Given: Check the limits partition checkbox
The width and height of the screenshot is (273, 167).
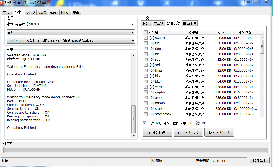Looking at the screenshot, I should click(146, 71).
